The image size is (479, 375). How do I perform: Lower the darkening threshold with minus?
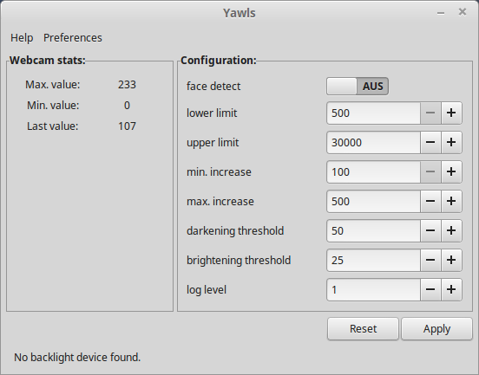coord(430,230)
